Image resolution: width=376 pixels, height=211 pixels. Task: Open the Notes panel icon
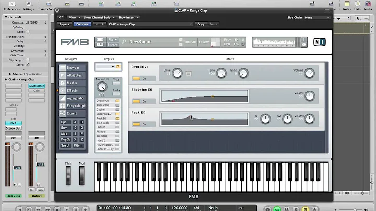coord(347,4)
